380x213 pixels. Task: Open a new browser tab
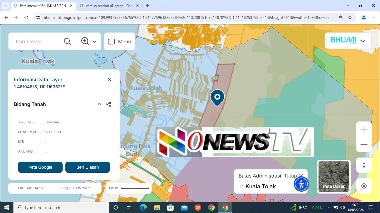click(147, 6)
